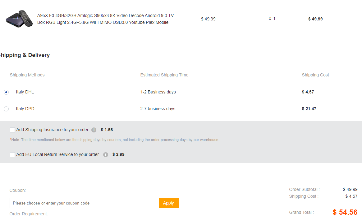Click the Order Subtotal $ 49.99 value

tap(350, 189)
